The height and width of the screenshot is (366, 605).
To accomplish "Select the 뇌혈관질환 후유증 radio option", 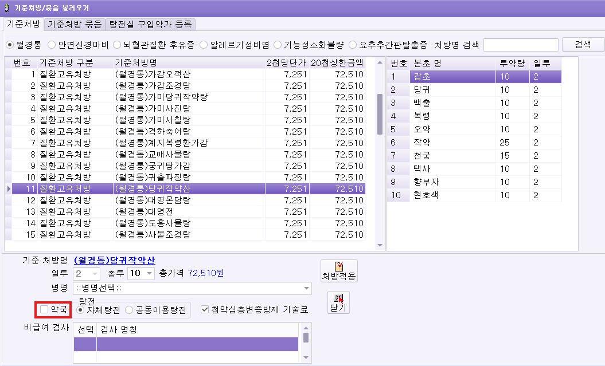I will (x=117, y=45).
